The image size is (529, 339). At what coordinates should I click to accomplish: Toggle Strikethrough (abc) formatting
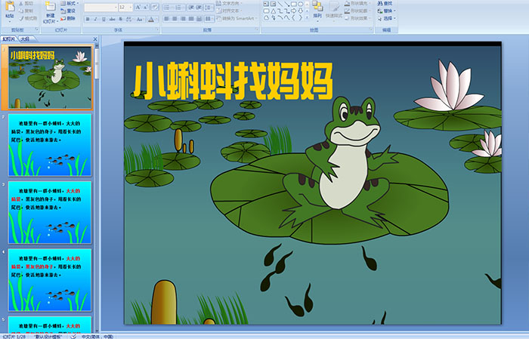click(x=112, y=19)
